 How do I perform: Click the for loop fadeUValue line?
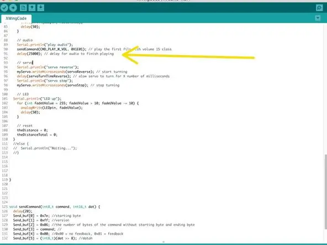78,103
